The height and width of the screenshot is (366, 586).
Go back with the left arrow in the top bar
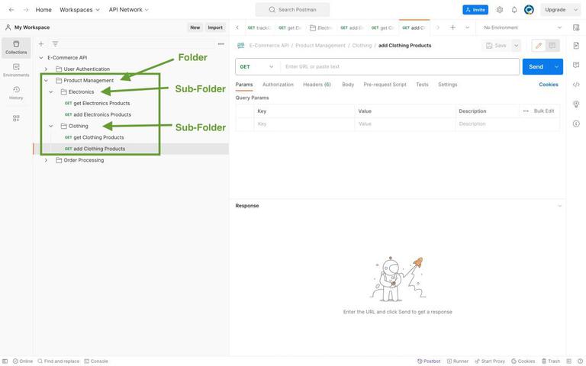point(11,10)
